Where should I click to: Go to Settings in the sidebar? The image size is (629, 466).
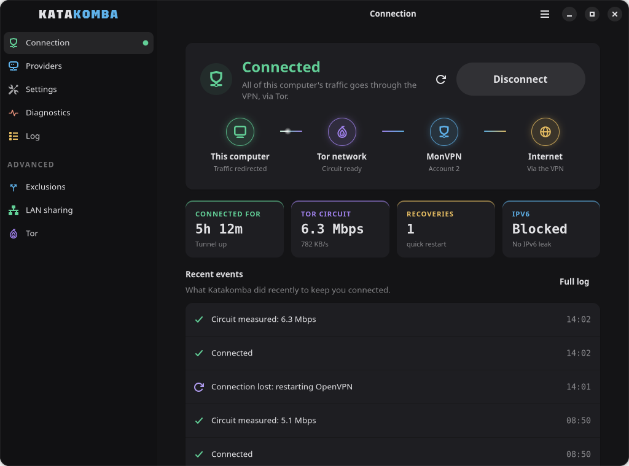coord(79,90)
